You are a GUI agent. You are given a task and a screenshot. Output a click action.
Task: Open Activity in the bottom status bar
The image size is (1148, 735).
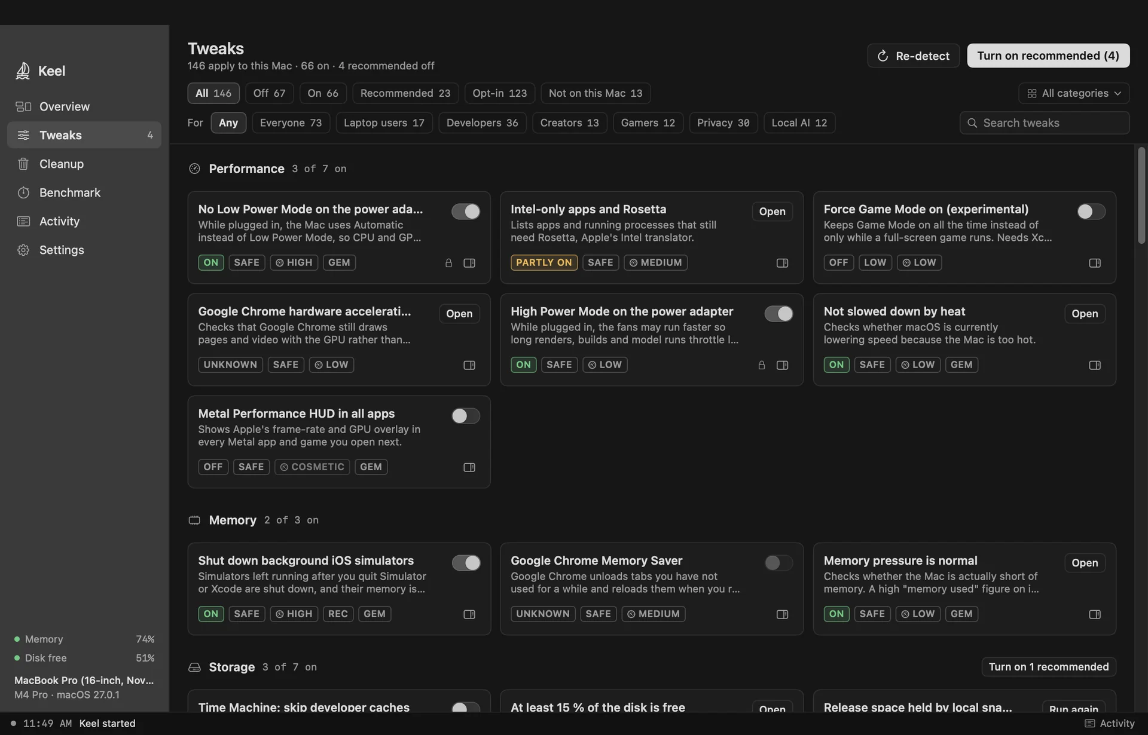[1110, 724]
